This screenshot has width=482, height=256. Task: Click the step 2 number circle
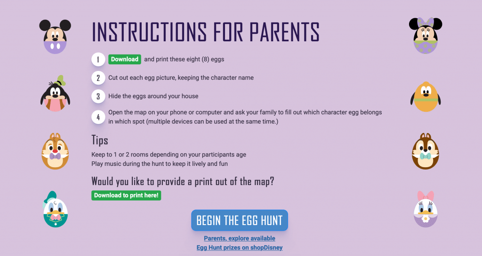coord(98,78)
